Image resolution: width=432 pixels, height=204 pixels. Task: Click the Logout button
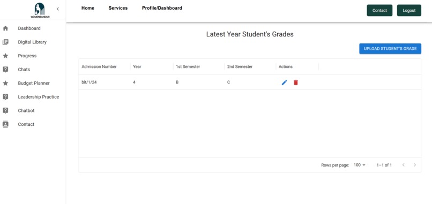point(409,11)
